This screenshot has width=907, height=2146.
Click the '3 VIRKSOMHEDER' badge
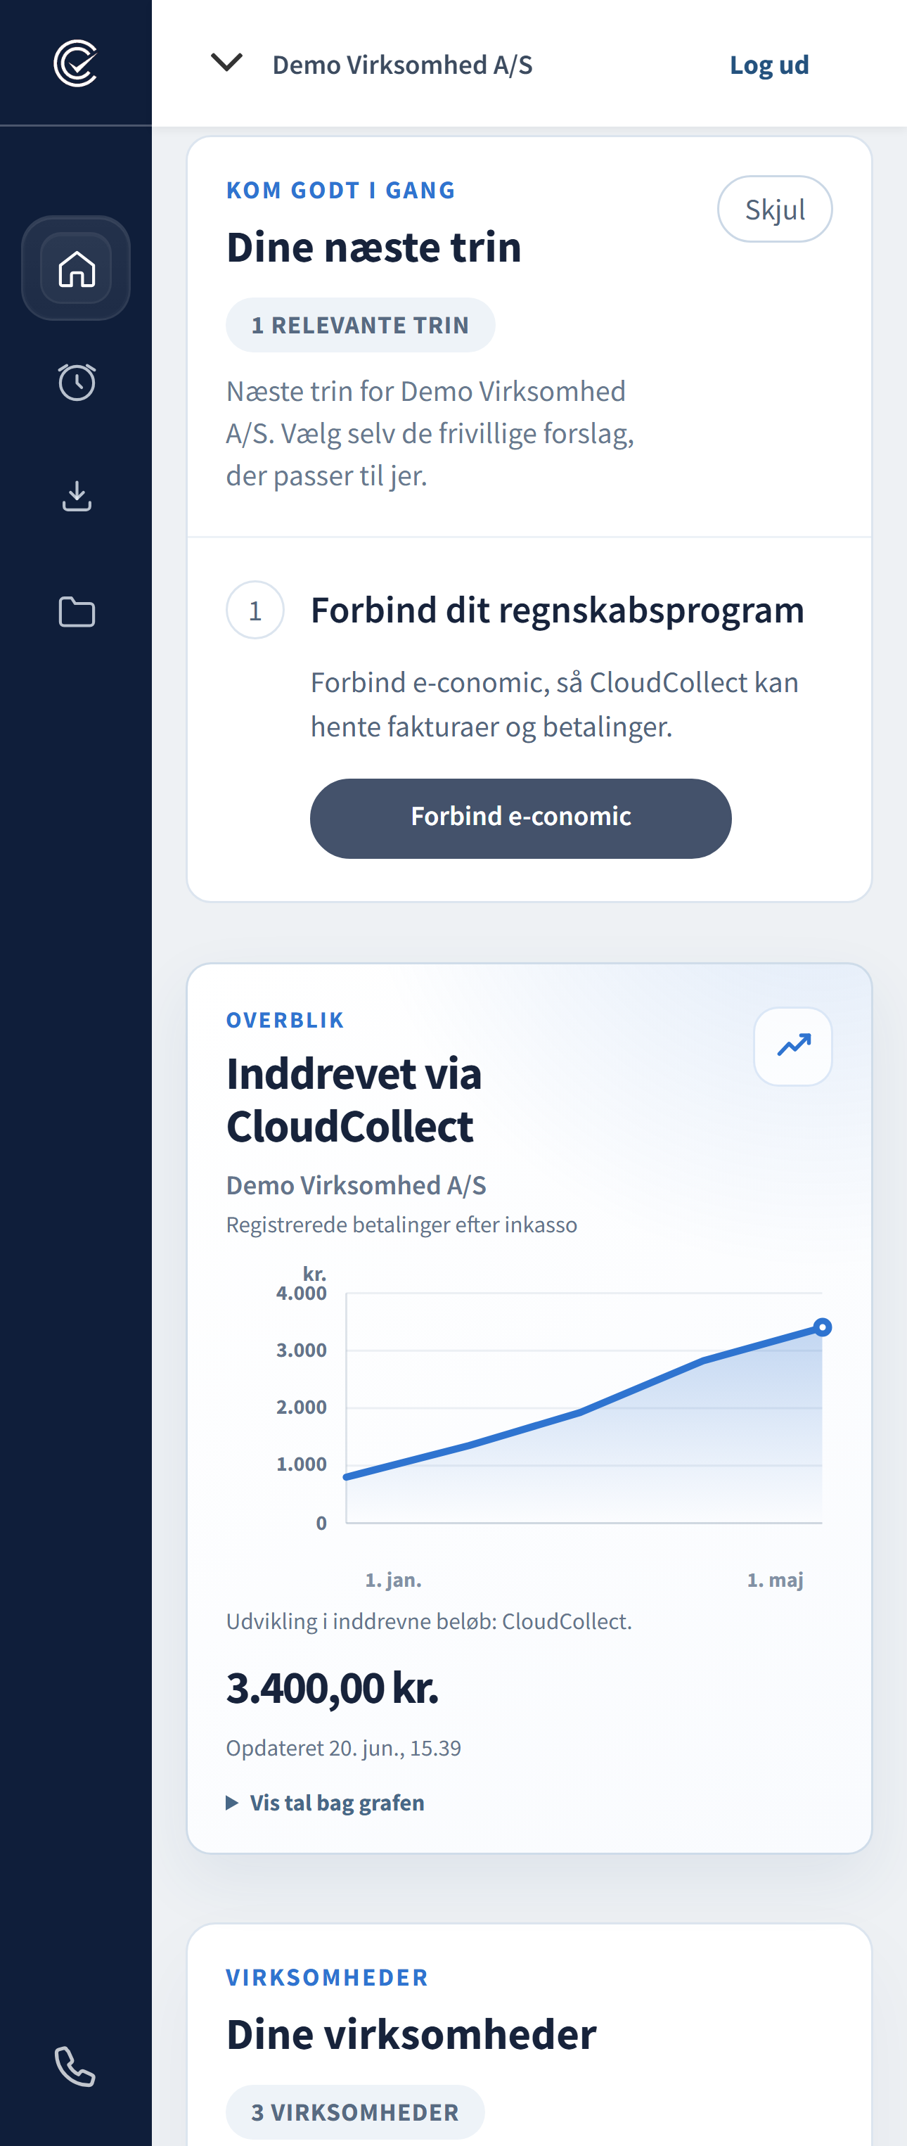355,2112
